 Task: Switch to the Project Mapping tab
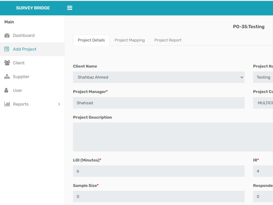(x=129, y=40)
